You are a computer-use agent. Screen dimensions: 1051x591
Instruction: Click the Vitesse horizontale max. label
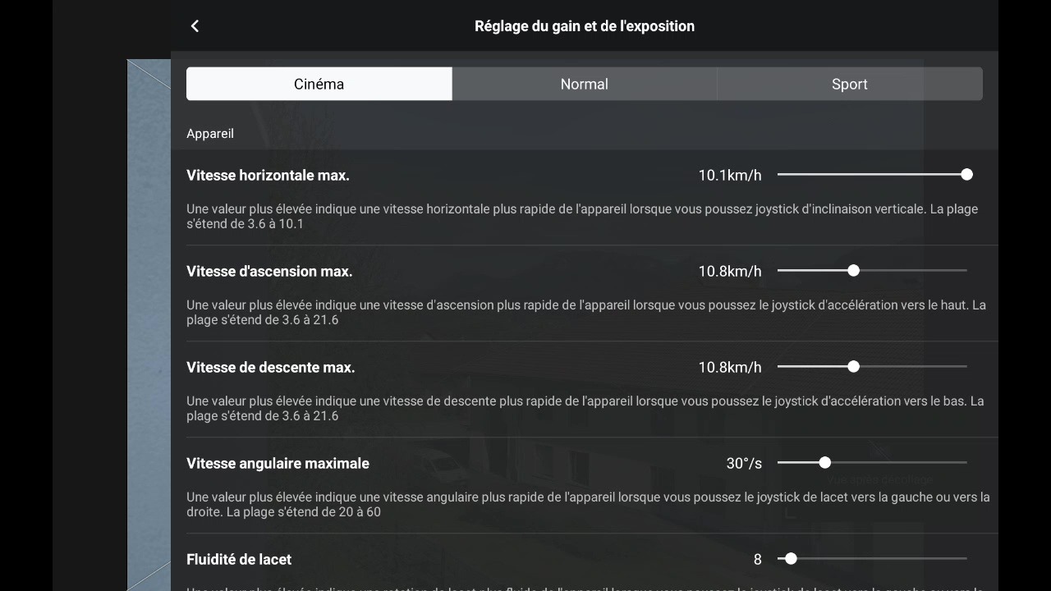click(268, 175)
